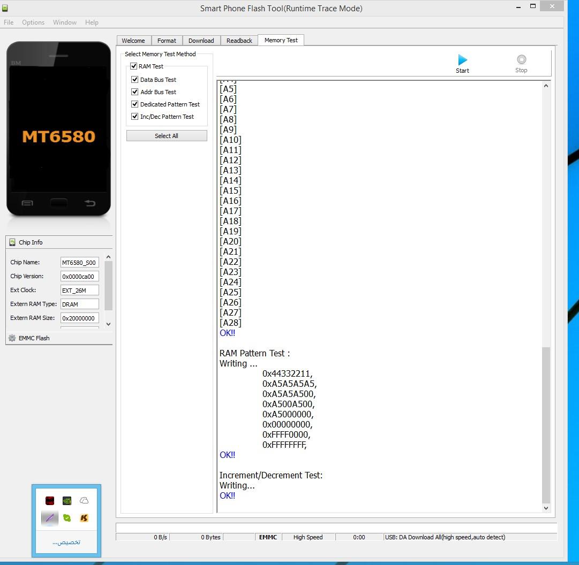Open the red tray icon in overflow popup
This screenshot has width=579, height=565.
50,500
